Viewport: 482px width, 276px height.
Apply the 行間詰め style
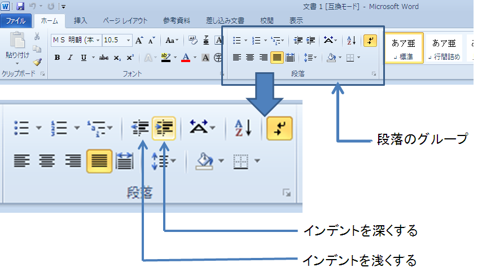coord(444,48)
